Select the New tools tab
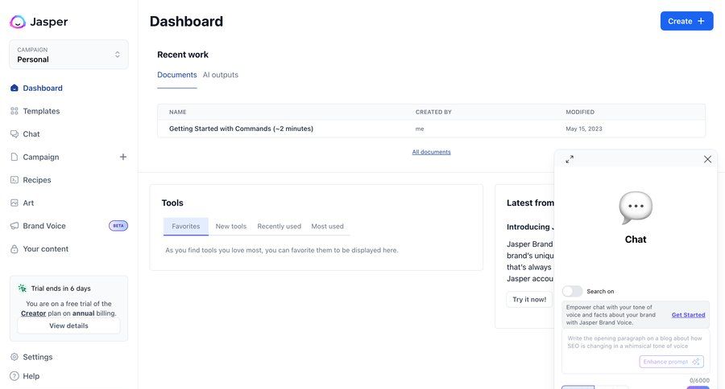The image size is (725, 389). 230,227
